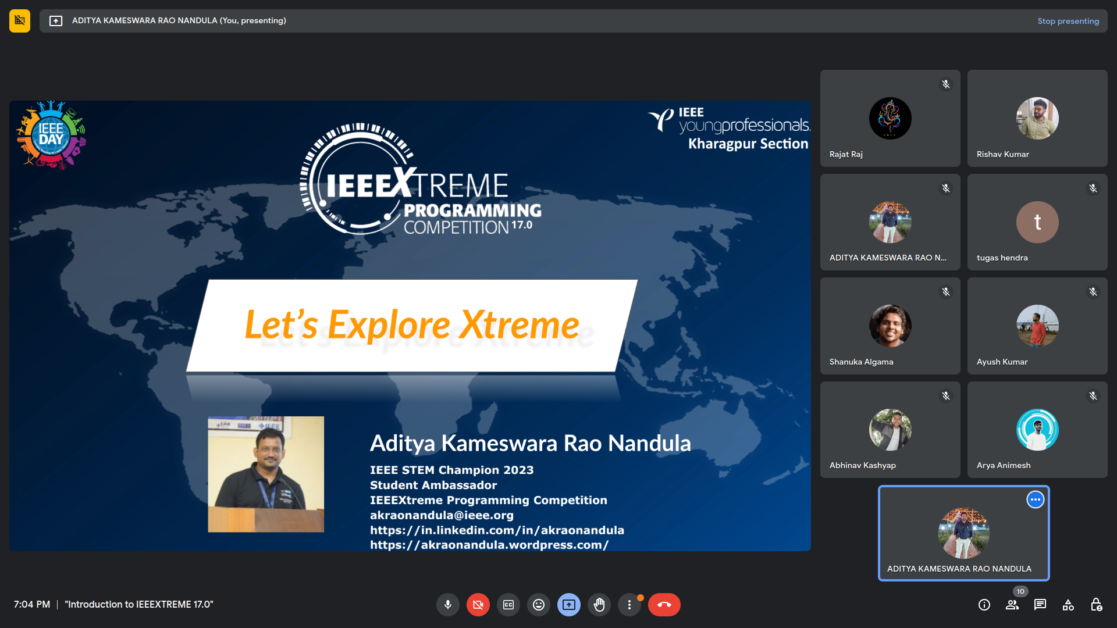
Task: Click the "Student Ambassador" line on the slide
Action: pos(433,485)
